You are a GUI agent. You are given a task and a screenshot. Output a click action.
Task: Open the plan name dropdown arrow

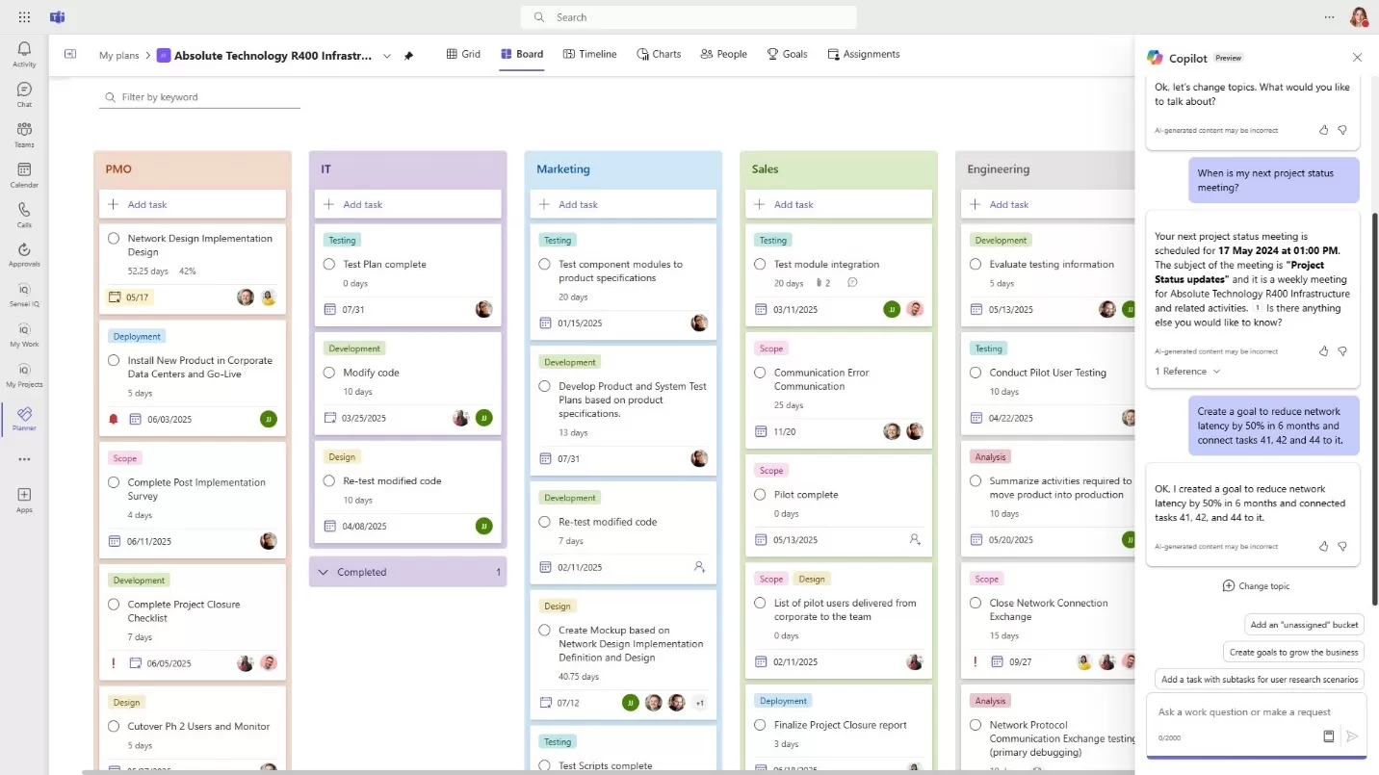tap(386, 55)
